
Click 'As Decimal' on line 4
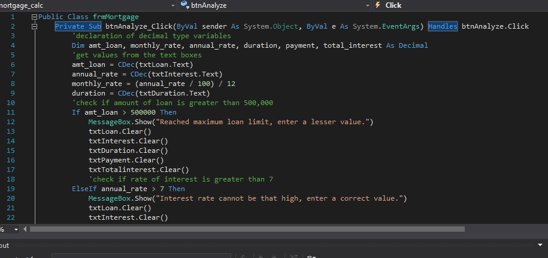coord(407,45)
